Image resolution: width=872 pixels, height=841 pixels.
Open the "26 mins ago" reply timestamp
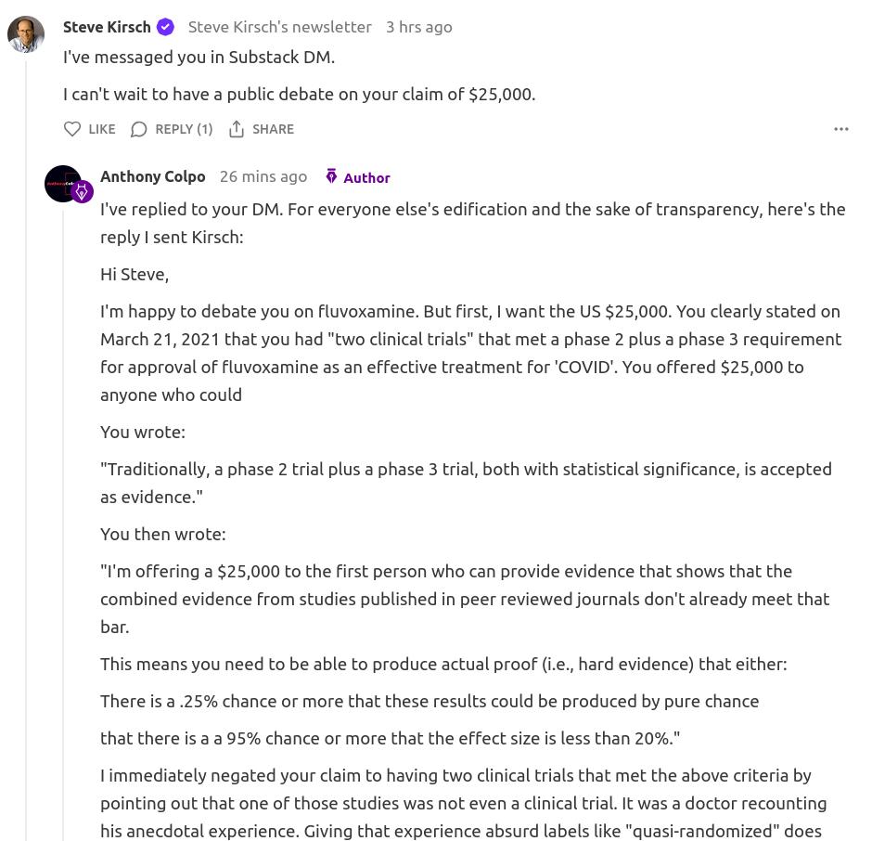pos(263,176)
